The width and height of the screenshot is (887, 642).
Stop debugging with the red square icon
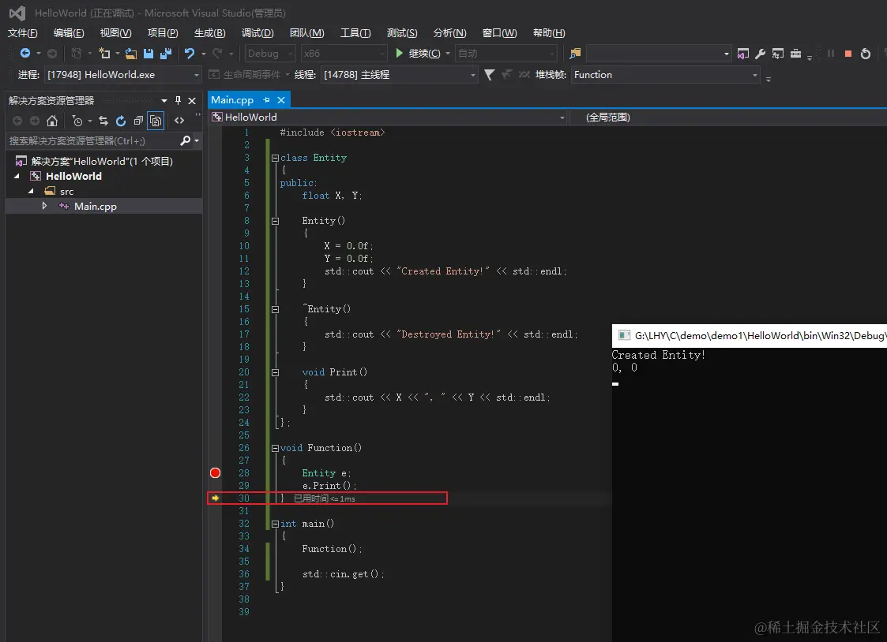click(848, 53)
